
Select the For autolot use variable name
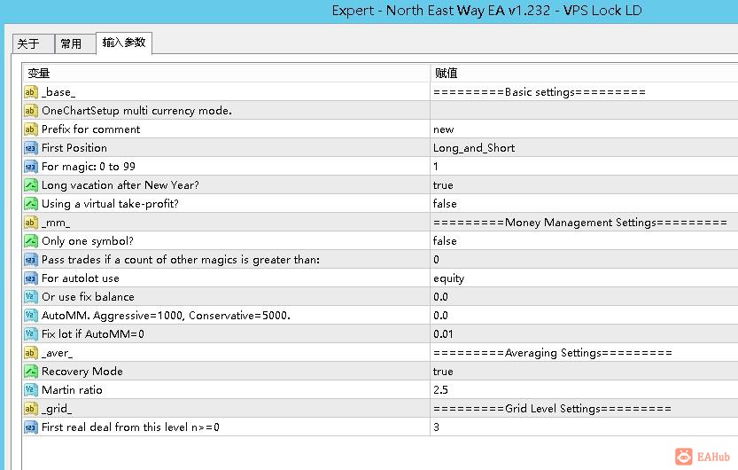coord(80,278)
